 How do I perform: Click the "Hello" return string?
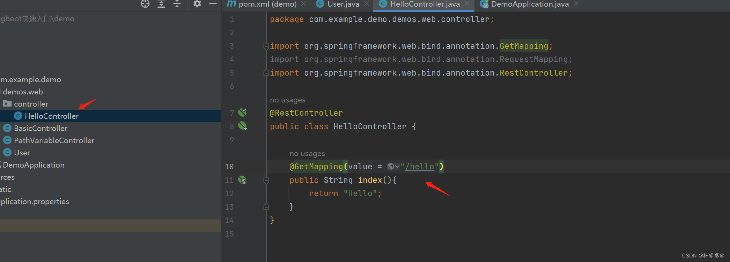pyautogui.click(x=360, y=193)
